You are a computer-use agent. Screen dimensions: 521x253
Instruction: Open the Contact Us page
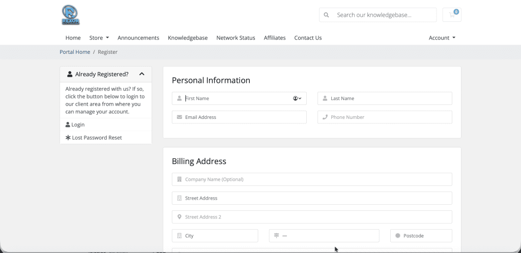(x=308, y=38)
